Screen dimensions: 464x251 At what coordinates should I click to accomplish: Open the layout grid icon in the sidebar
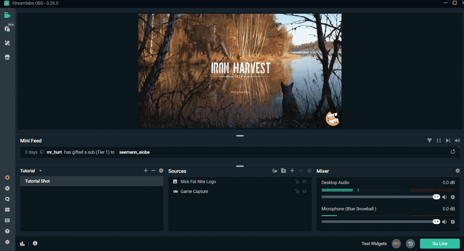7,210
